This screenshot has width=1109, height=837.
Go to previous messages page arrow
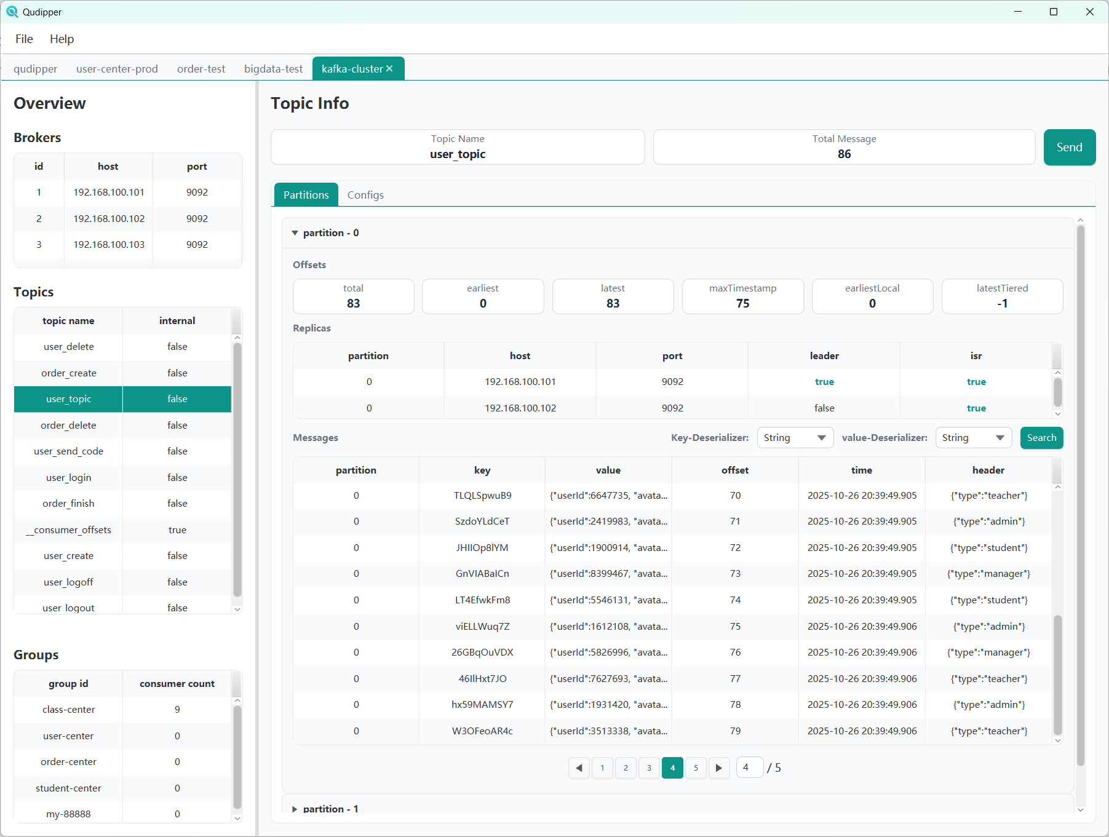[x=579, y=768]
